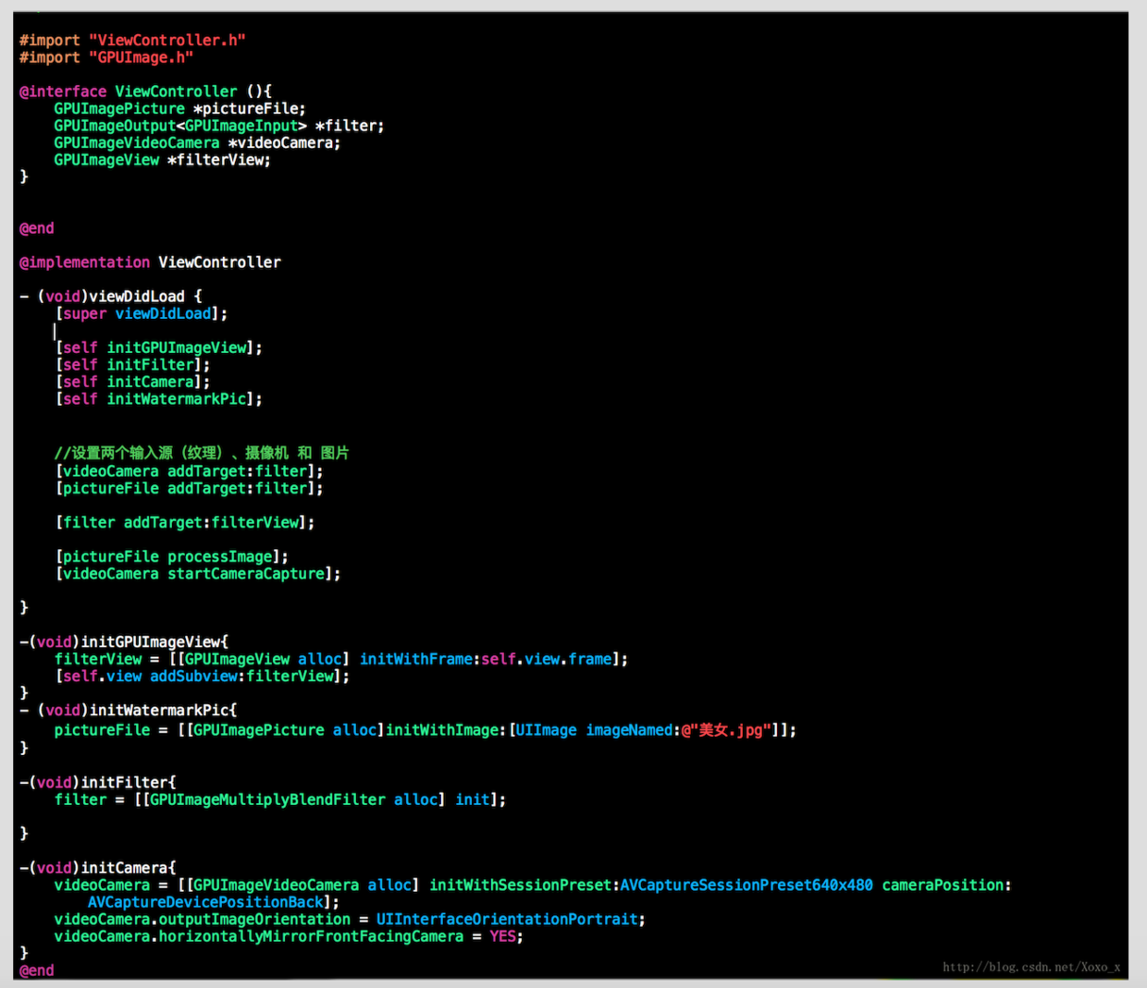Click the GPUImageView *filterView declaration
Image resolution: width=1147 pixels, height=988 pixels.
pyautogui.click(x=162, y=160)
